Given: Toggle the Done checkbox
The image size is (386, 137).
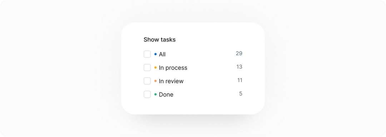Looking at the screenshot, I should [147, 94].
